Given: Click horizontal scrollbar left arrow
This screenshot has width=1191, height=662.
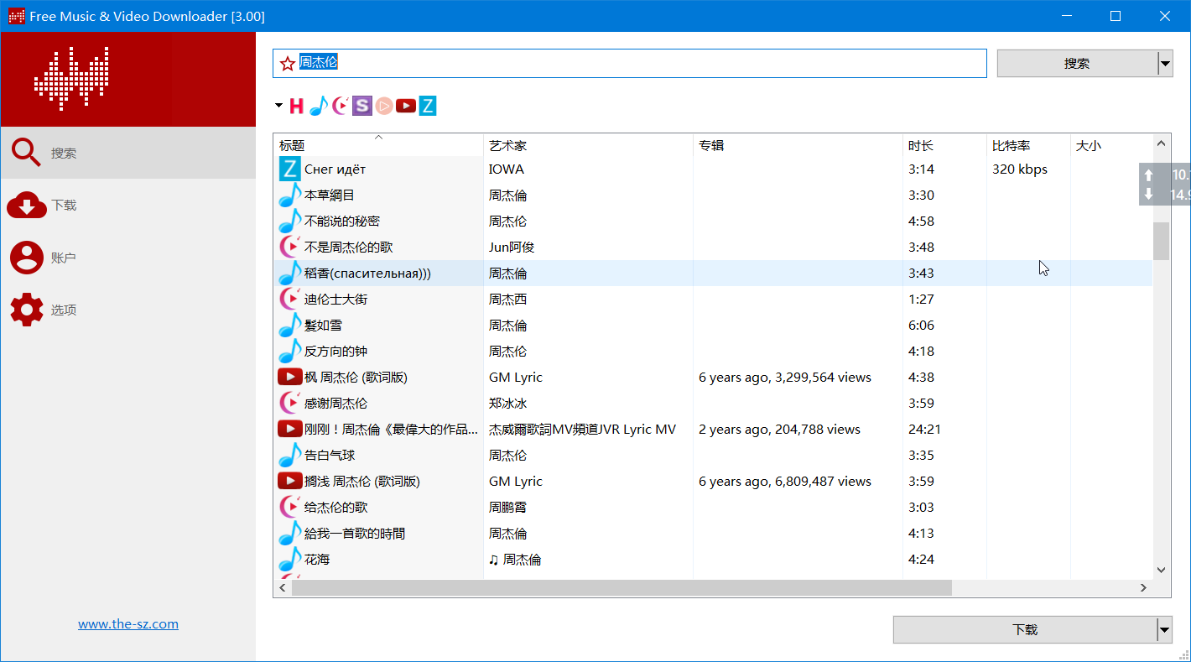Looking at the screenshot, I should tap(283, 588).
